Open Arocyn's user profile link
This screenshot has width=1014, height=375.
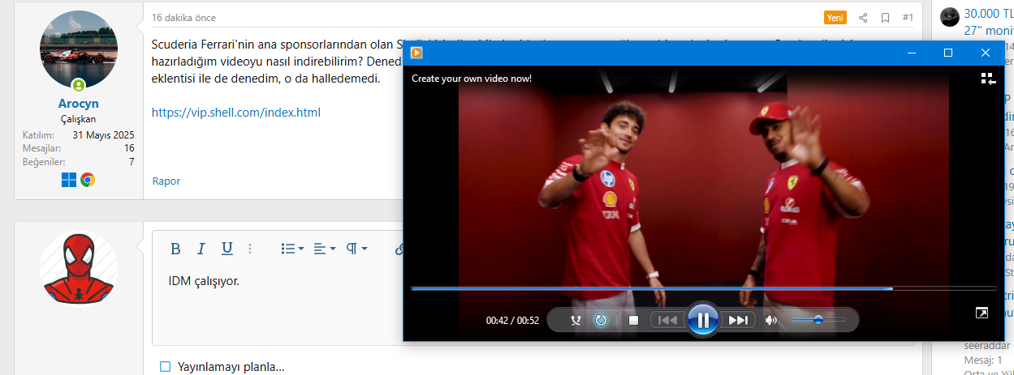click(x=79, y=104)
